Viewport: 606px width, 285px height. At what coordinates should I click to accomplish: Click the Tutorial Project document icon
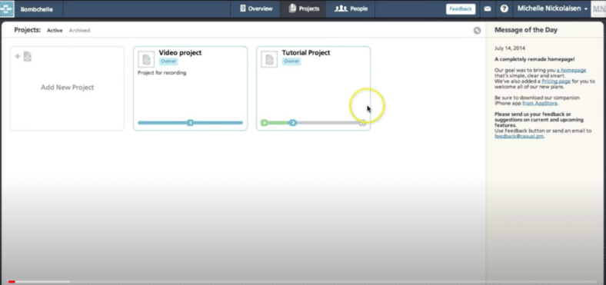tap(269, 59)
